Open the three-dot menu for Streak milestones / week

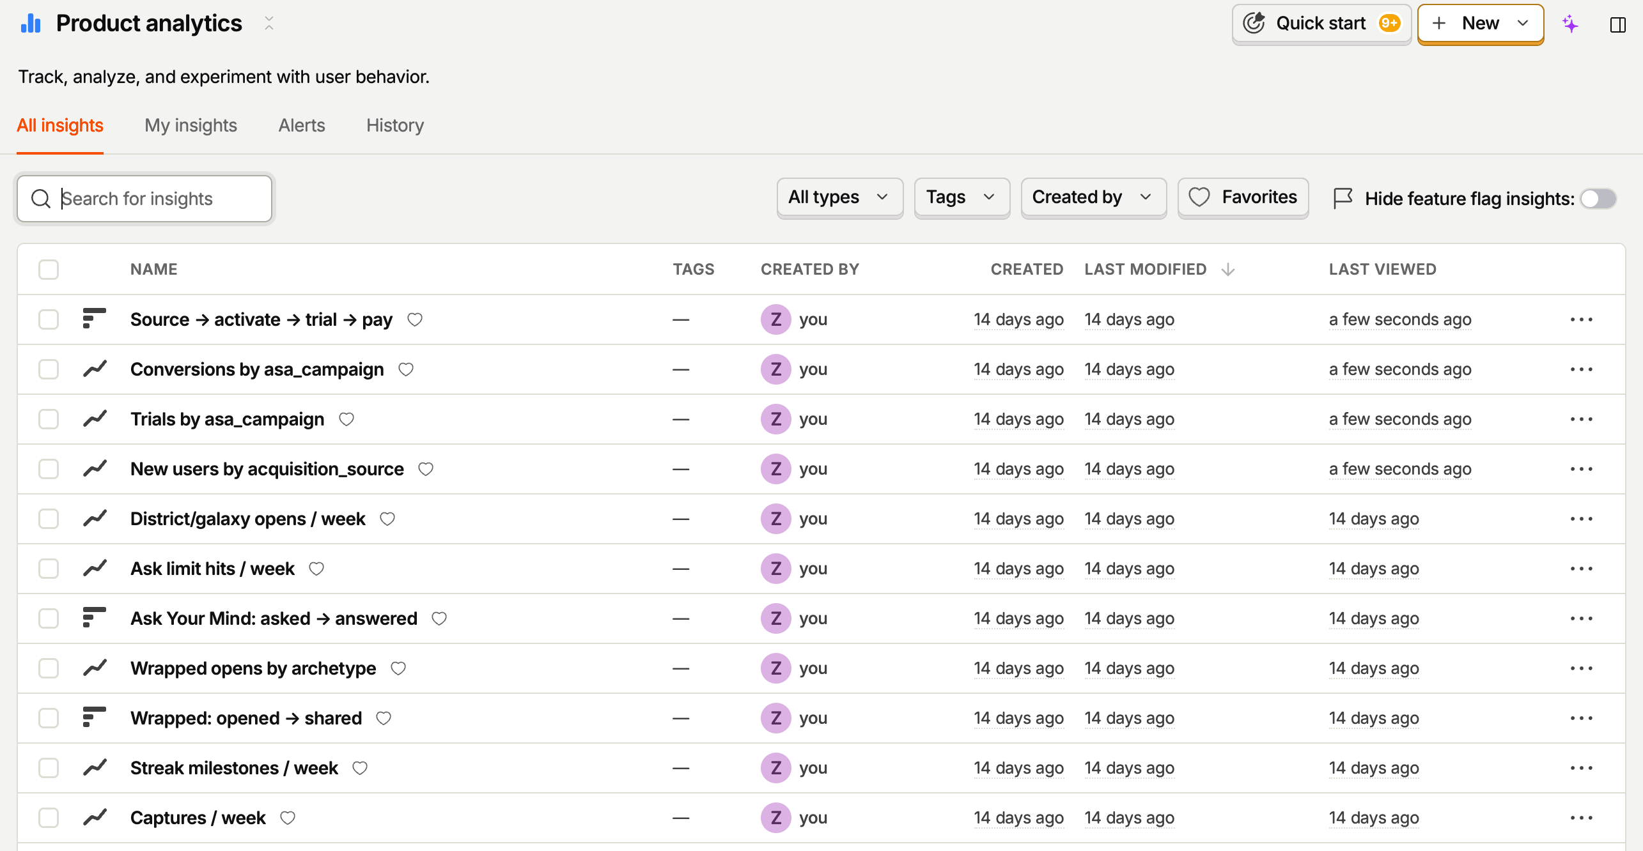coord(1581,768)
